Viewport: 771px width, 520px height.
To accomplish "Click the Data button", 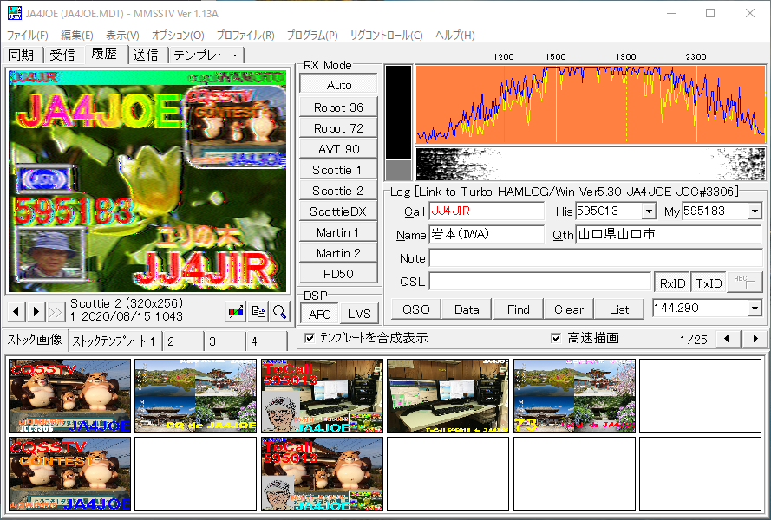I will tap(467, 309).
